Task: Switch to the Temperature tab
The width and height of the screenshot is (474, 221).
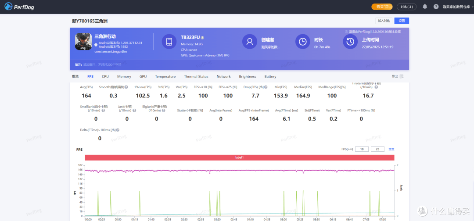Action: (x=165, y=77)
